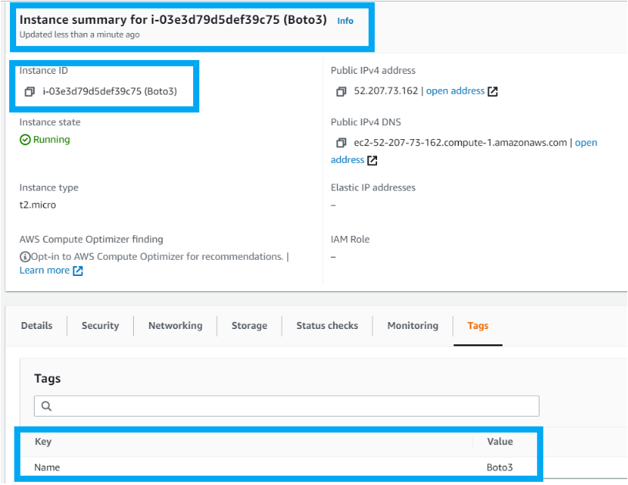Click the green Running status check icon
This screenshot has height=485, width=628.
(x=25, y=140)
